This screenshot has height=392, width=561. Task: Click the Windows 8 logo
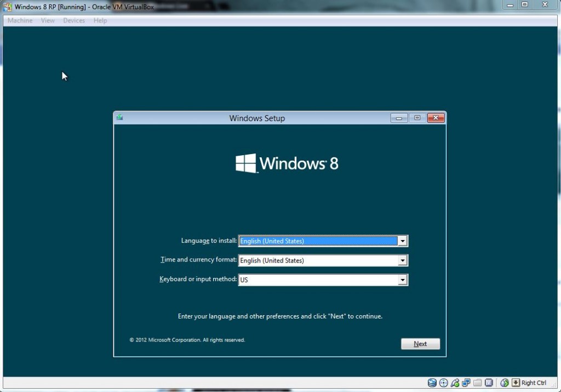click(x=287, y=163)
